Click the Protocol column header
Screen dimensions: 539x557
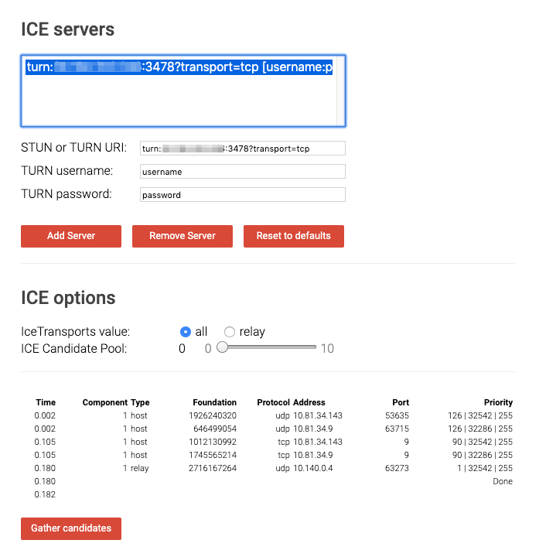pos(273,402)
